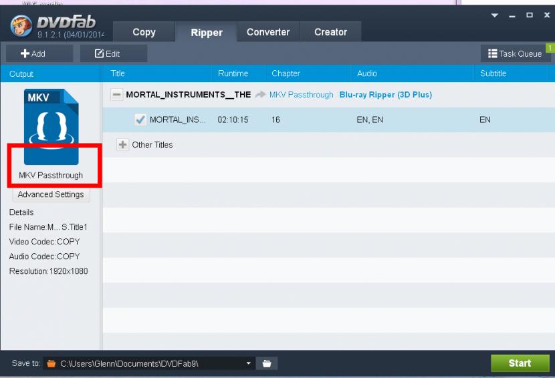Screen dimensions: 555x378
Task: Click File Name detail line
Action: [48, 227]
